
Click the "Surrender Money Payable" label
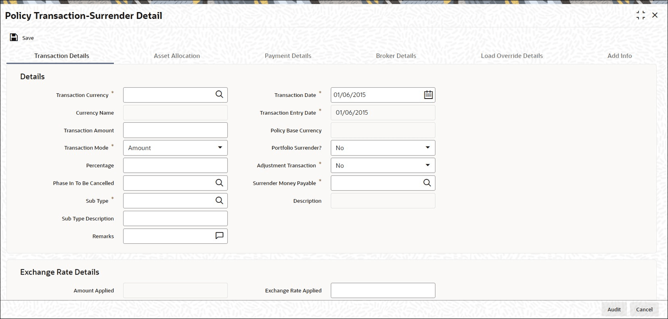coord(284,183)
